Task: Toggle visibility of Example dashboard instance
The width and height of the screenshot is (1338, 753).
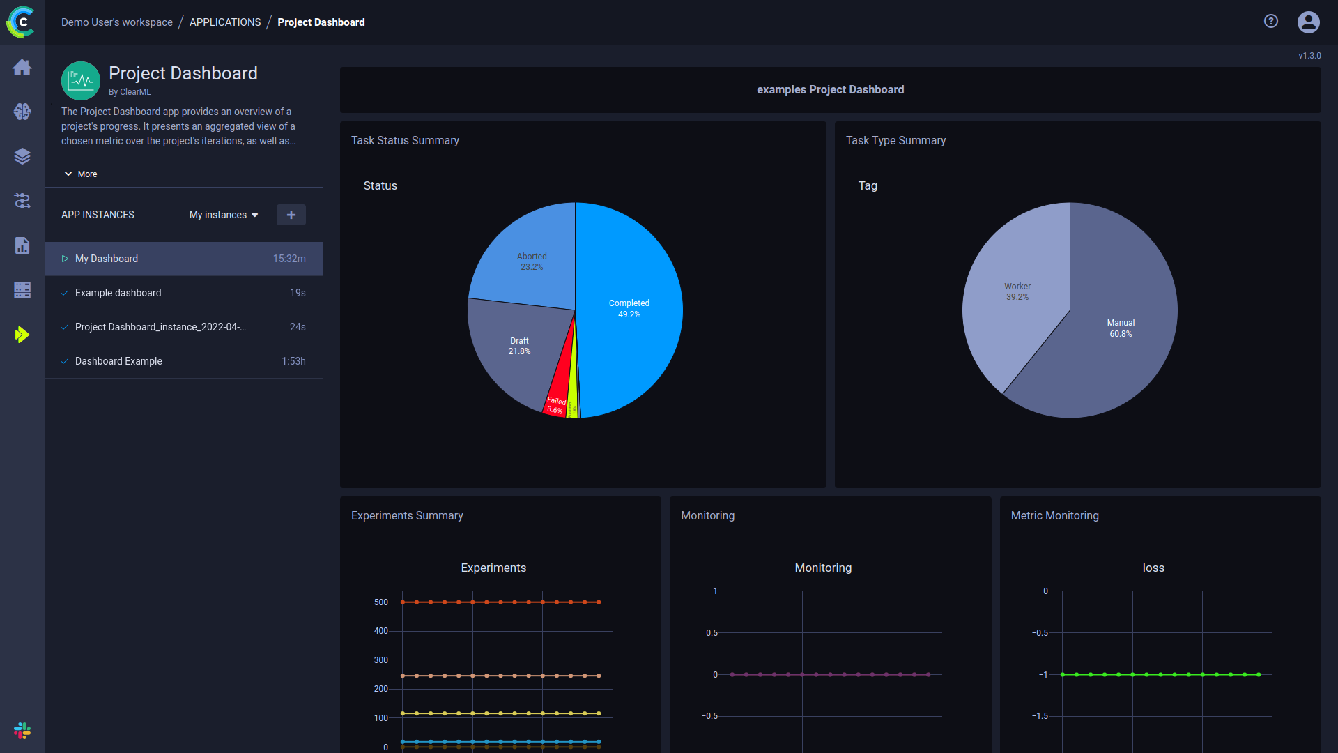Action: click(66, 292)
